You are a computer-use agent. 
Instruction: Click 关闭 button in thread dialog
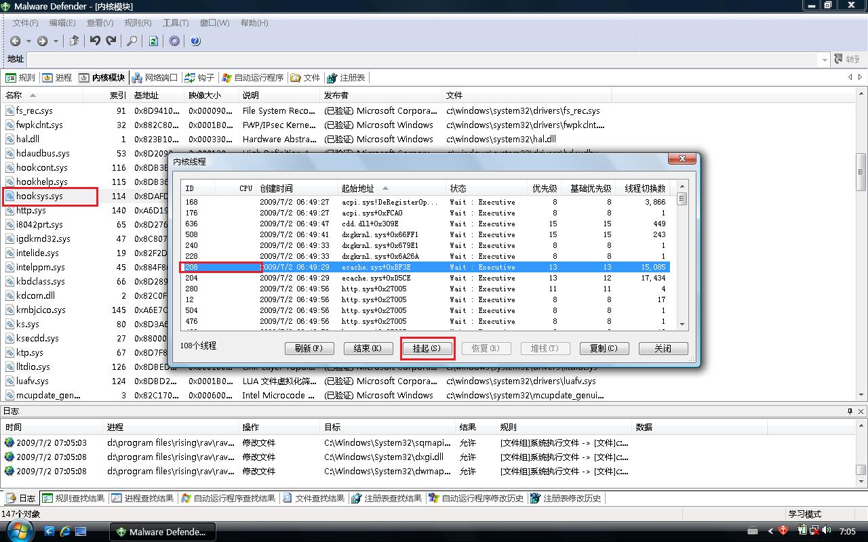pos(663,348)
